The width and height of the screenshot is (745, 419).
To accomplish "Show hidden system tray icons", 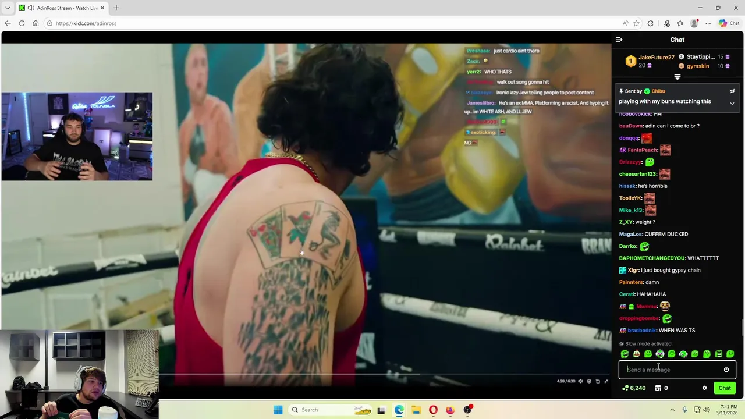I will (672, 410).
